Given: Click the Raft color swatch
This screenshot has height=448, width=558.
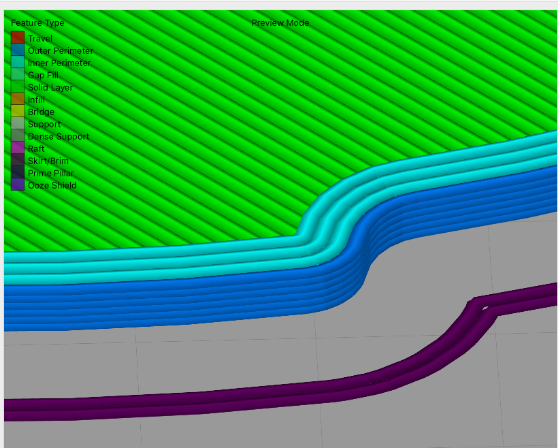Looking at the screenshot, I should pos(18,148).
